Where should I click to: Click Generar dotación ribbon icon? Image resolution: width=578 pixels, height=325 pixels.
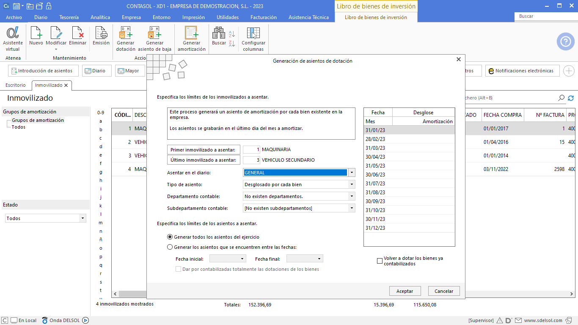click(x=126, y=38)
